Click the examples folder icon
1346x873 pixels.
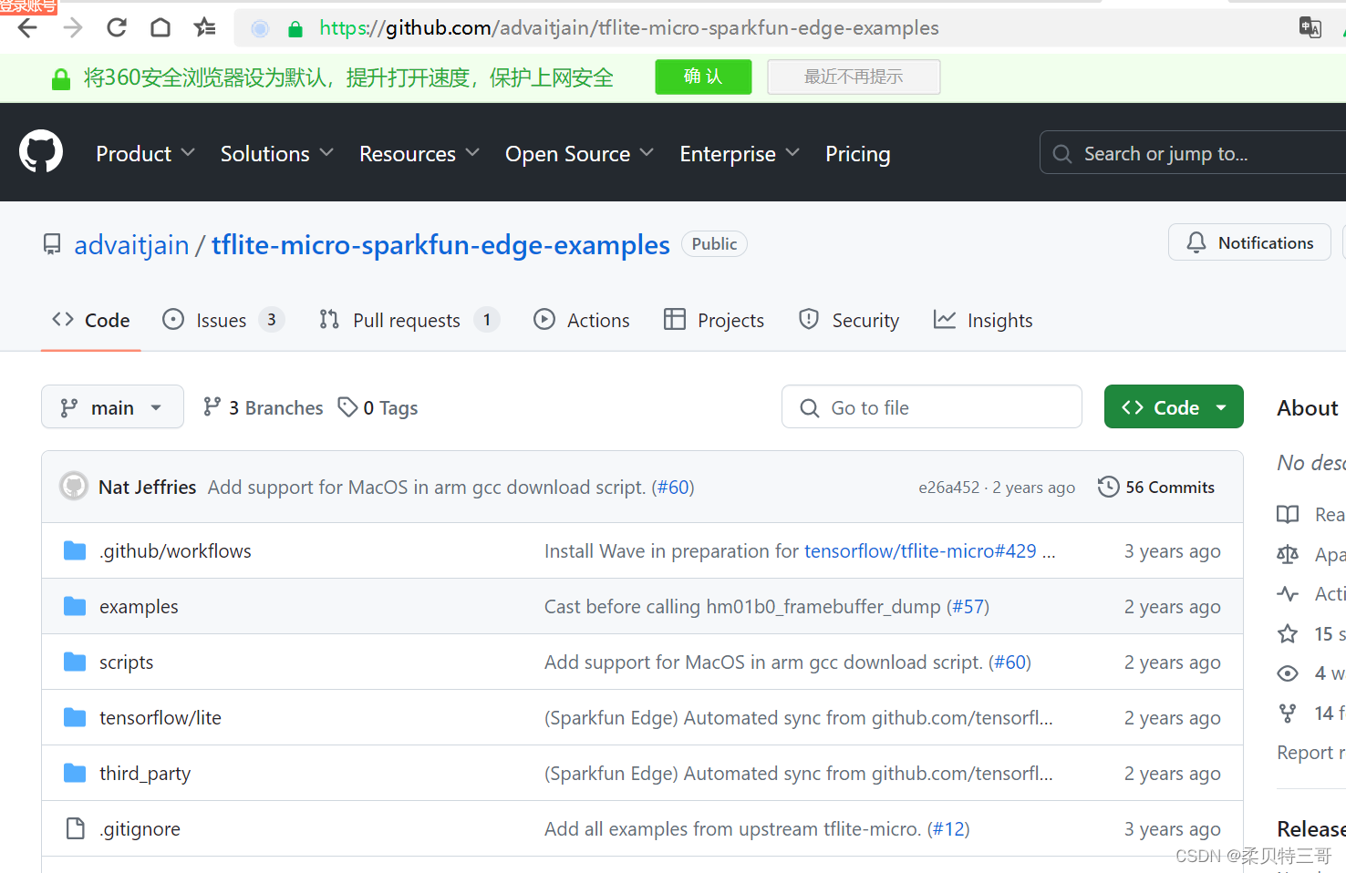pos(75,606)
